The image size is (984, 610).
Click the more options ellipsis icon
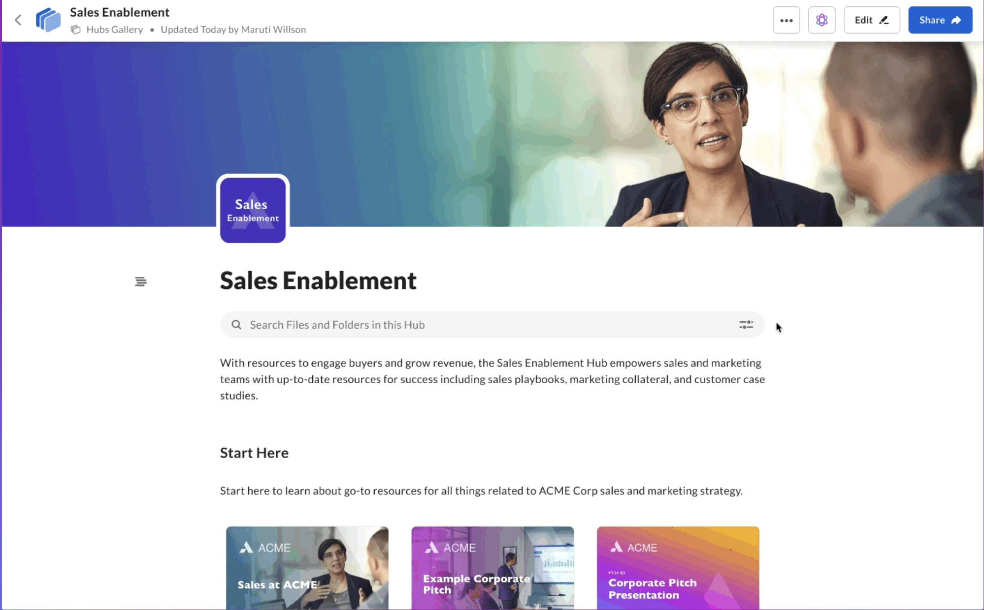pos(787,20)
